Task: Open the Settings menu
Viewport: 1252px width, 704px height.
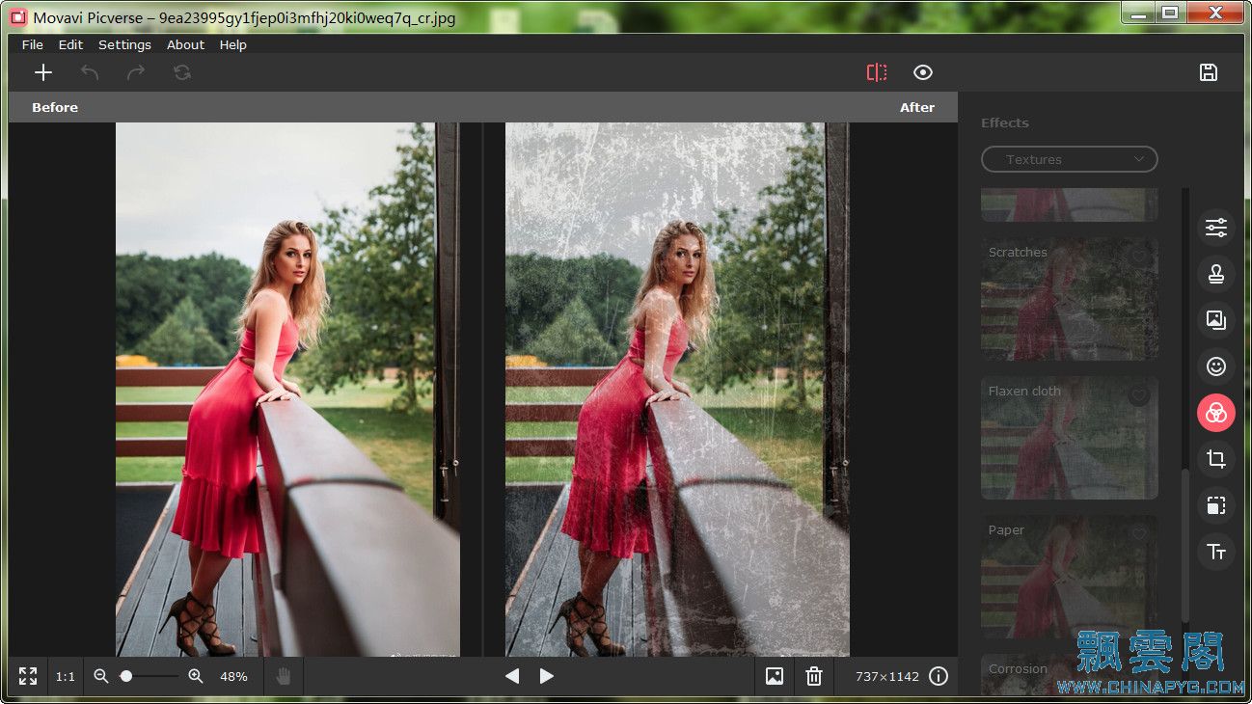Action: (124, 44)
